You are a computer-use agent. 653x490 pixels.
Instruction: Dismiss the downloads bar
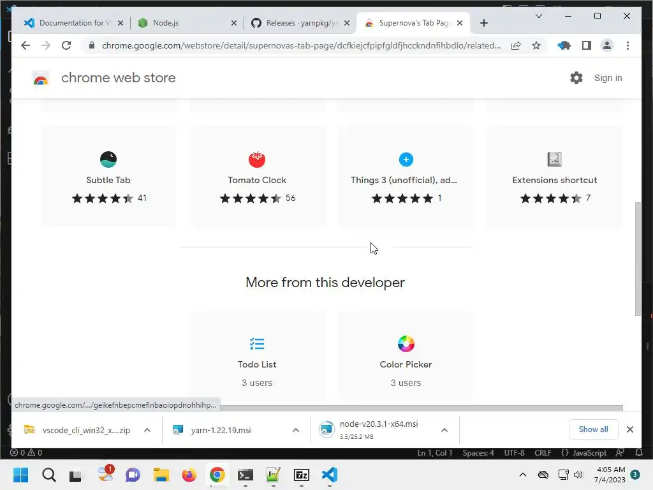(x=629, y=429)
